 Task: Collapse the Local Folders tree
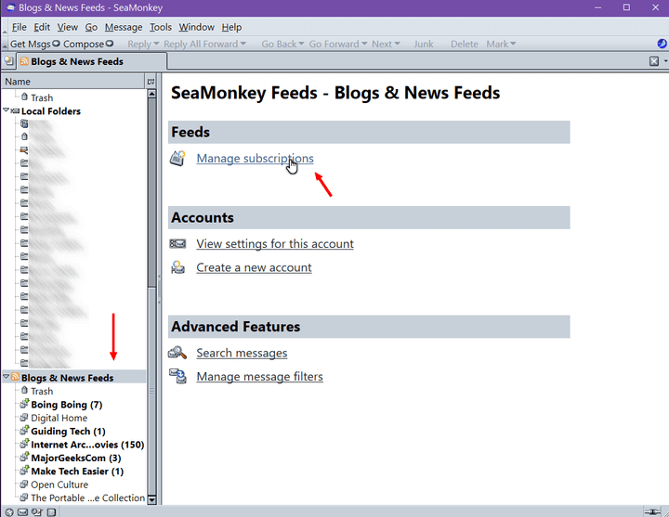[x=6, y=110]
